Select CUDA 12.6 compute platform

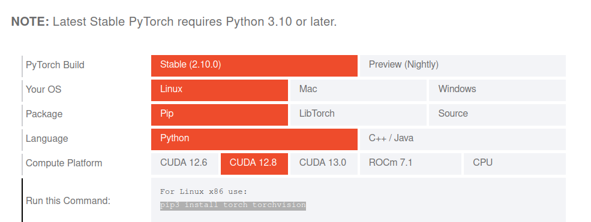185,164
